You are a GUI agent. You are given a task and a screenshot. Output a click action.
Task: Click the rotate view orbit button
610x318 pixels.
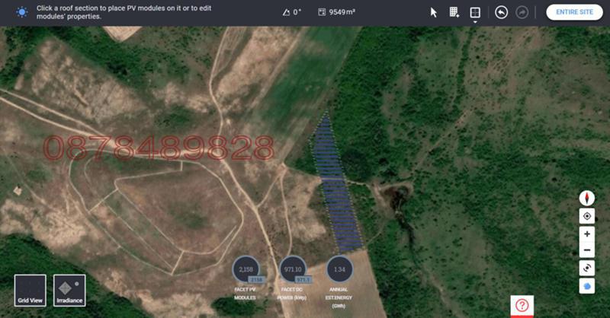(587, 268)
